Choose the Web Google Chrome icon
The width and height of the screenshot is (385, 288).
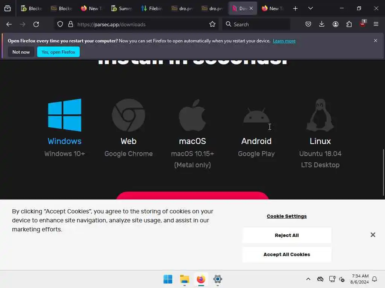tap(129, 115)
